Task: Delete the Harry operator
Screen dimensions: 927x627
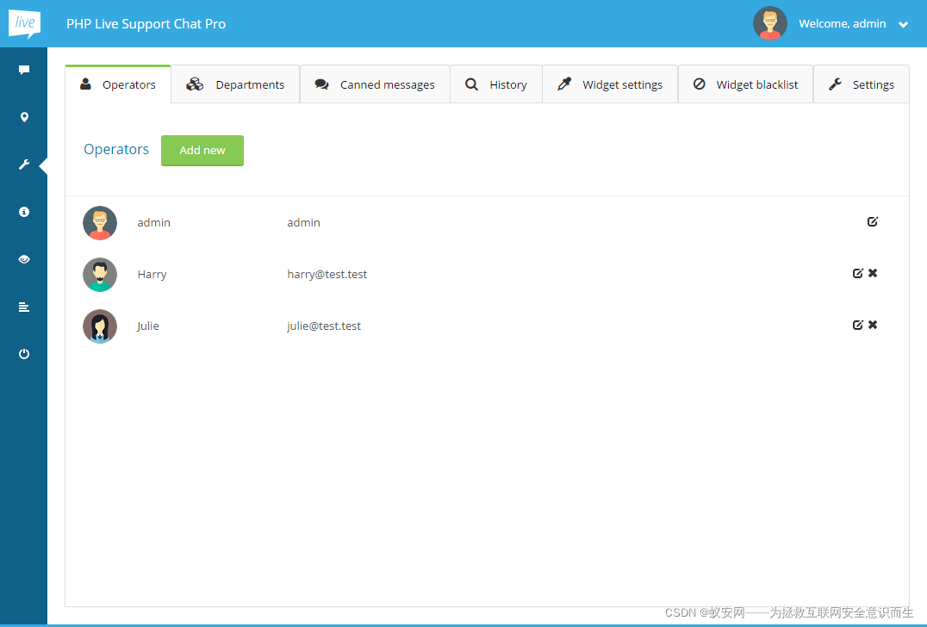Action: (x=873, y=273)
